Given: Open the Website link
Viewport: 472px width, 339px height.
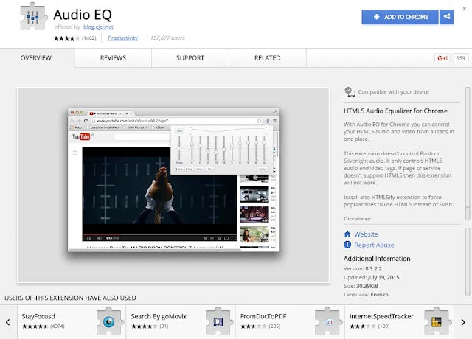Looking at the screenshot, I should coord(366,234).
